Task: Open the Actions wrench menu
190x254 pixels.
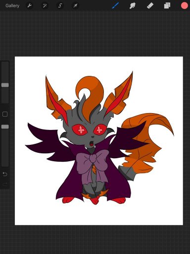Action: pyautogui.click(x=30, y=6)
